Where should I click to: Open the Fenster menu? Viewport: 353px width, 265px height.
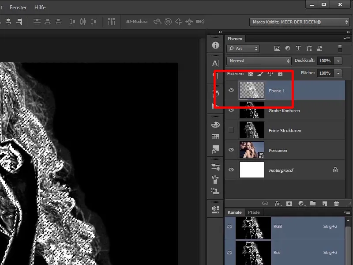(18, 8)
